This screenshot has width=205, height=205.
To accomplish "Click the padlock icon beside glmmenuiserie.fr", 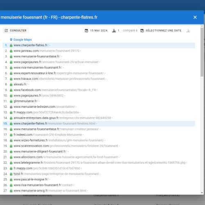I will point(11,101).
